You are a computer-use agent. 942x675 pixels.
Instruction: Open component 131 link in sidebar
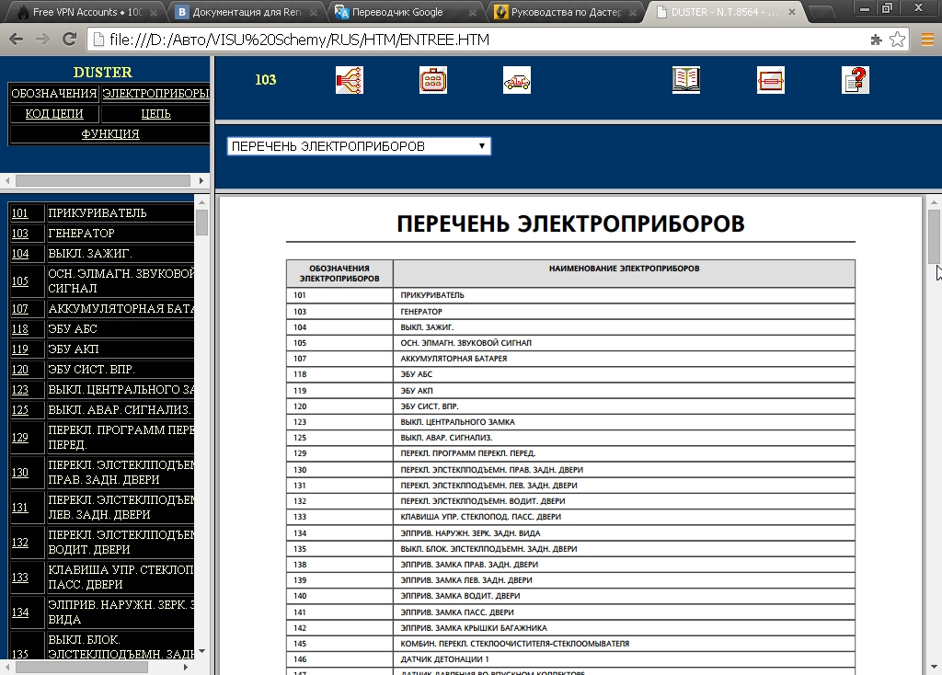[20, 508]
